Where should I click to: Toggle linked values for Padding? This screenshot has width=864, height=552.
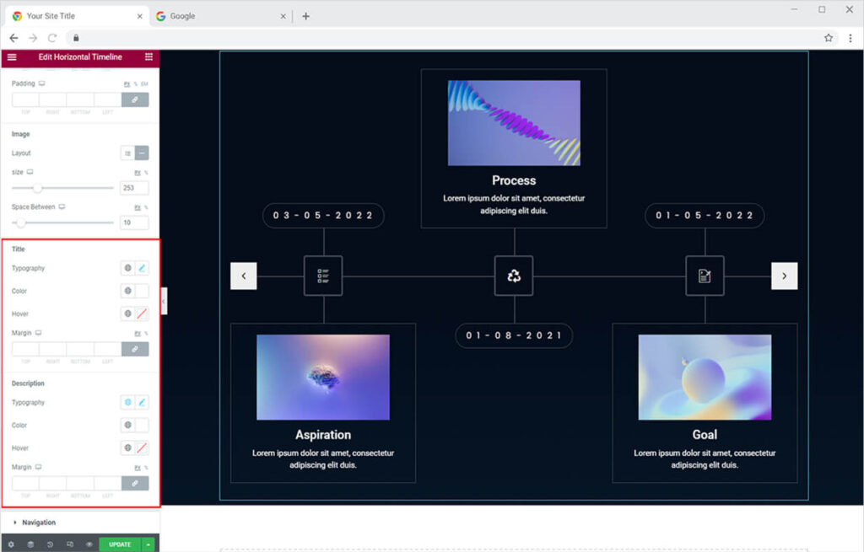(135, 99)
